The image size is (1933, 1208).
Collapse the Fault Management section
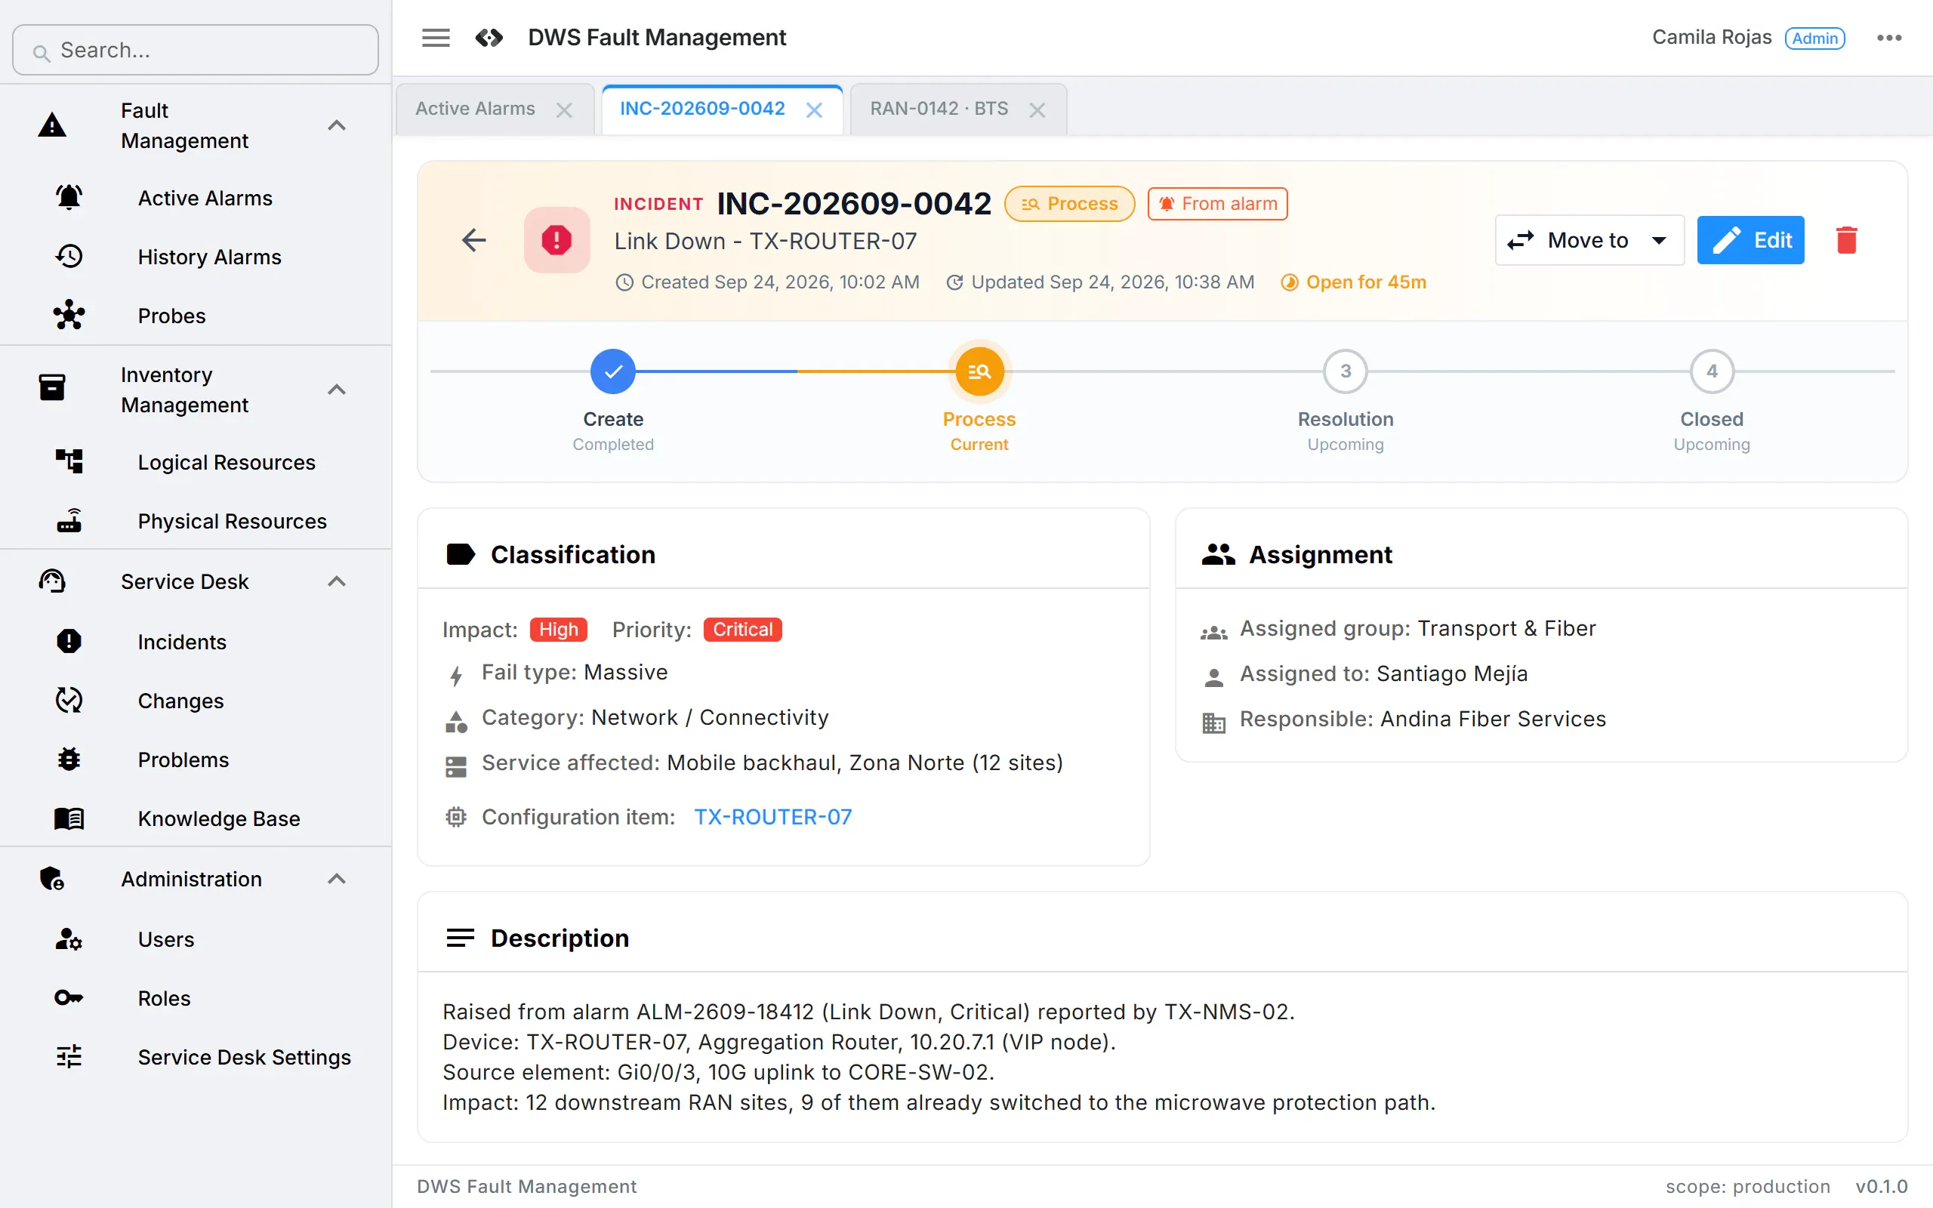tap(337, 125)
